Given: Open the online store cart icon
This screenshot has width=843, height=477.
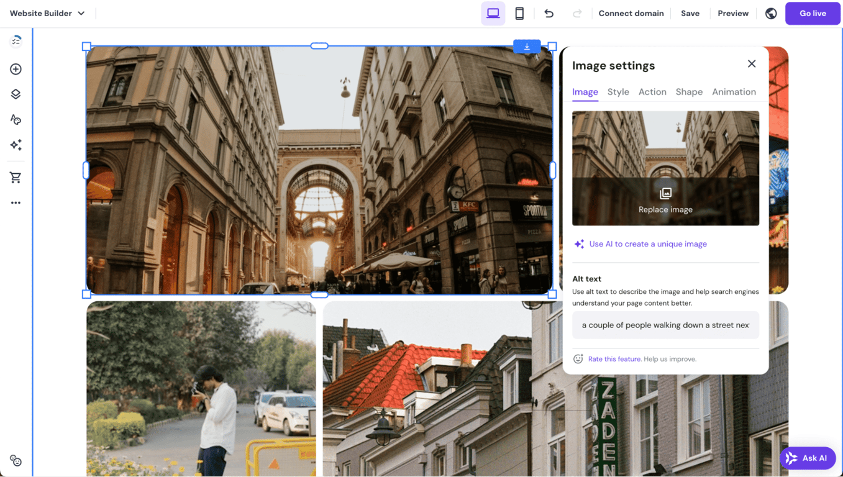Looking at the screenshot, I should click(16, 177).
